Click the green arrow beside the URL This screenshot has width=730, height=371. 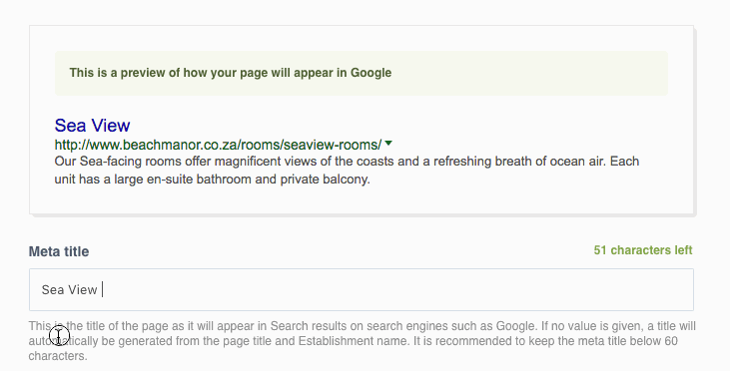[388, 144]
